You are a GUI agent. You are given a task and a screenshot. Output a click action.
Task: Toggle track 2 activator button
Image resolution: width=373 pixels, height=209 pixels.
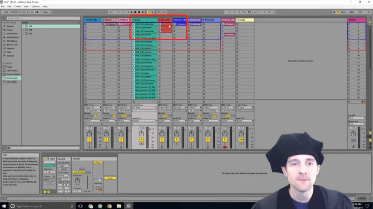click(106, 140)
